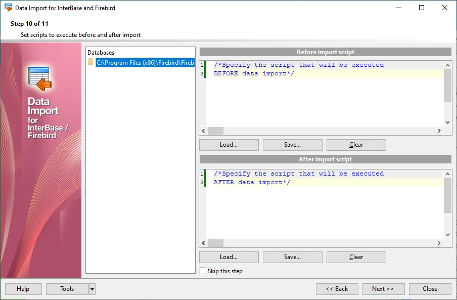The height and width of the screenshot is (300, 457).
Task: Load an After import script file
Action: pyautogui.click(x=229, y=257)
